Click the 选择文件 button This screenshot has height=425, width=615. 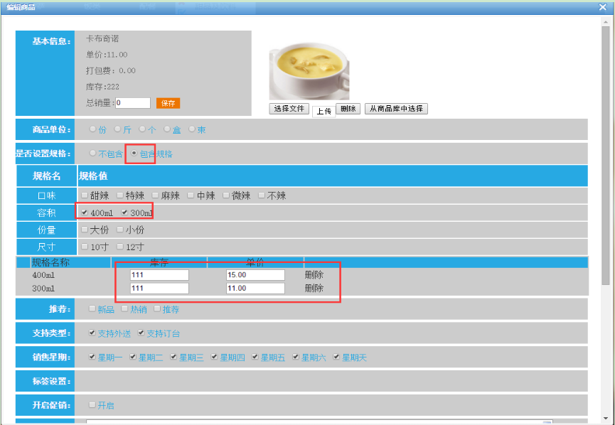[x=289, y=109]
